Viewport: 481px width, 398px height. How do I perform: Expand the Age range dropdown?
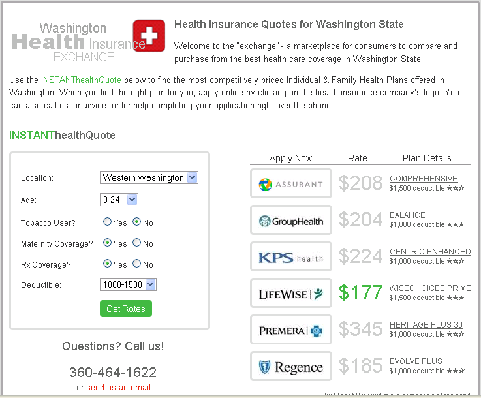click(119, 200)
